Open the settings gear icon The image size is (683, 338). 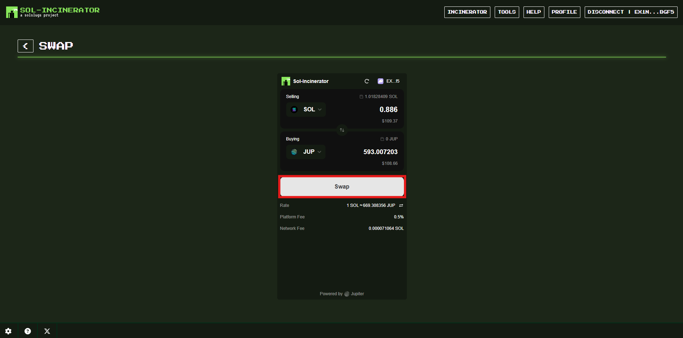(x=8, y=331)
